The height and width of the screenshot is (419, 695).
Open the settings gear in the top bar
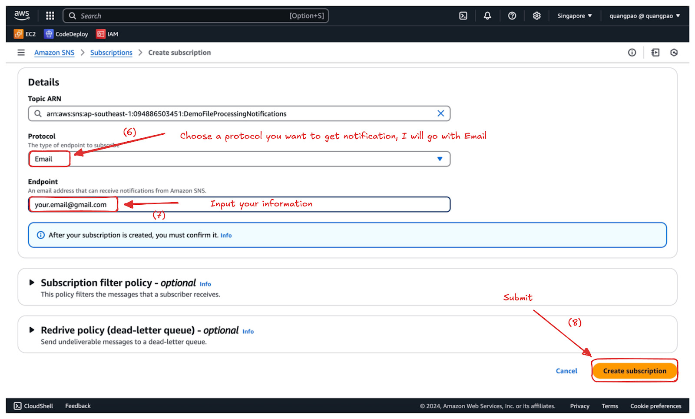(537, 16)
